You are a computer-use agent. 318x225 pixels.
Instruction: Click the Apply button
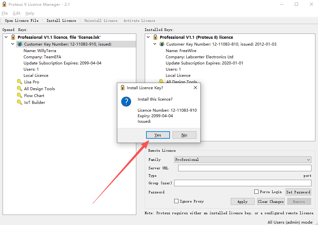[243, 201]
